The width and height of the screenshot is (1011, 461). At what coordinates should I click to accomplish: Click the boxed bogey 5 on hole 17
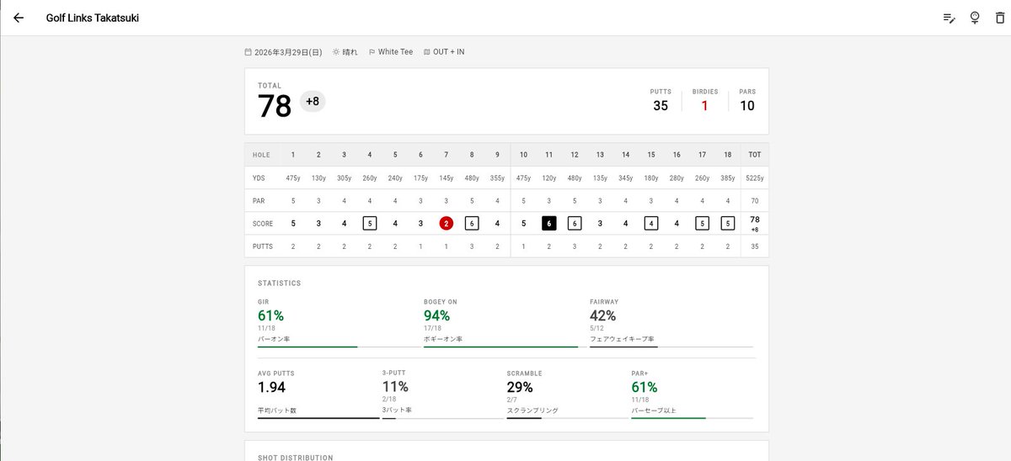[x=702, y=223]
